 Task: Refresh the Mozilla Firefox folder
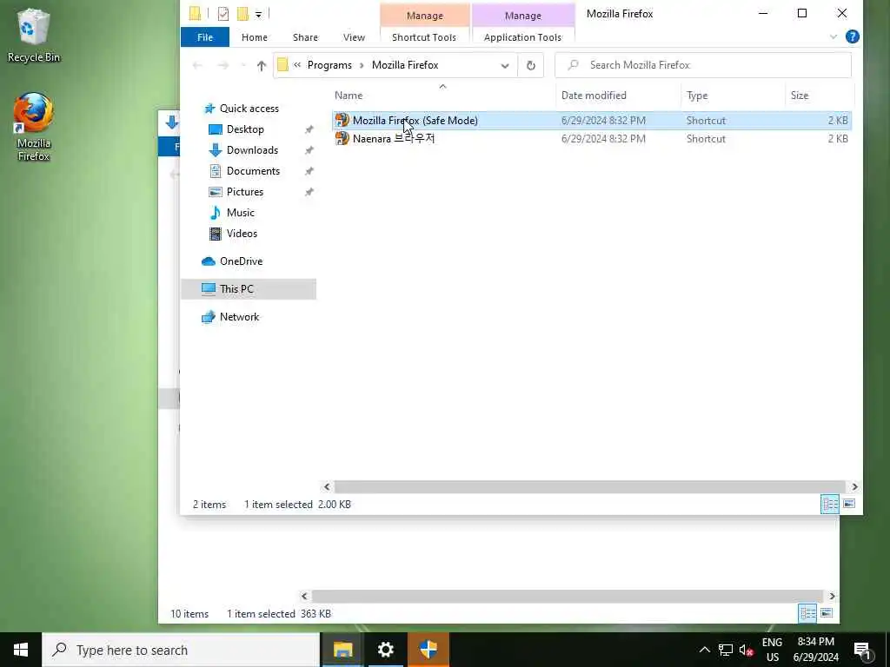(x=531, y=65)
